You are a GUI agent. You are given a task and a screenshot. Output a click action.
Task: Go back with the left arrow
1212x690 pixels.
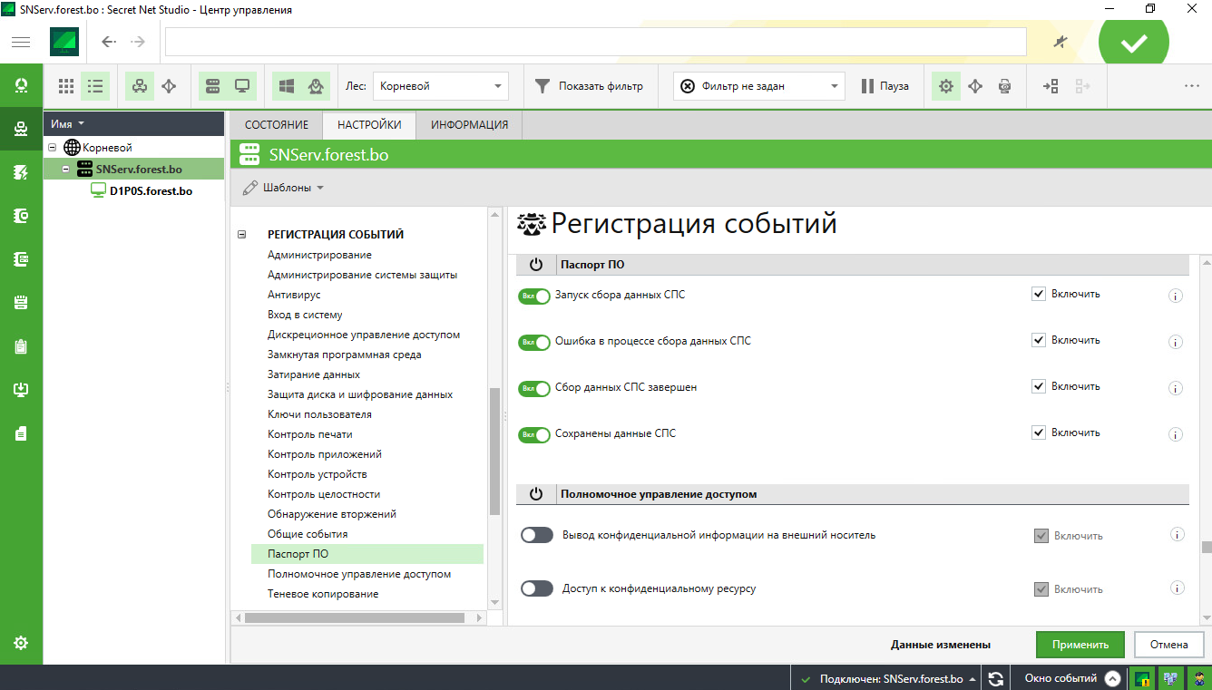(109, 42)
